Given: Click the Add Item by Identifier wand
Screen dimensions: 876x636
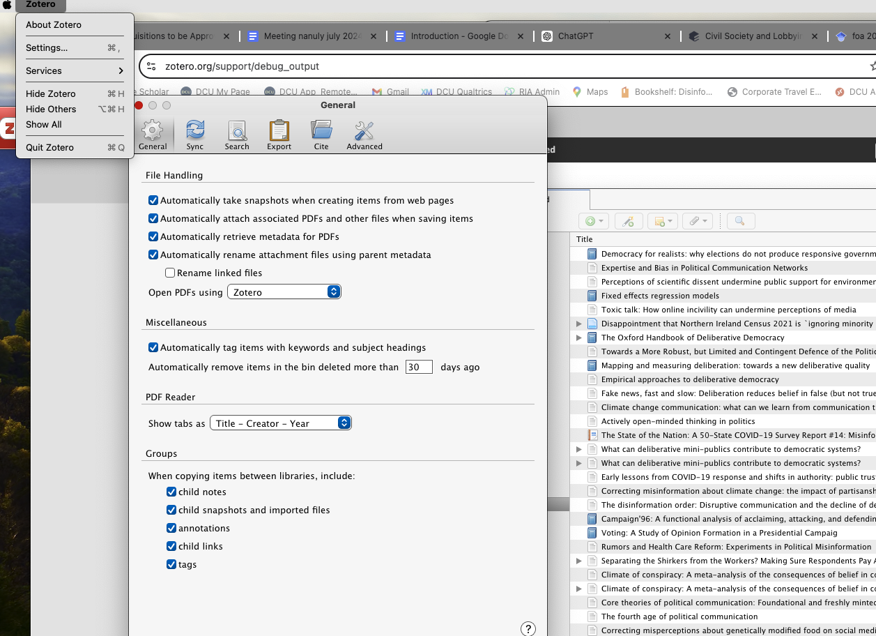Looking at the screenshot, I should point(628,221).
